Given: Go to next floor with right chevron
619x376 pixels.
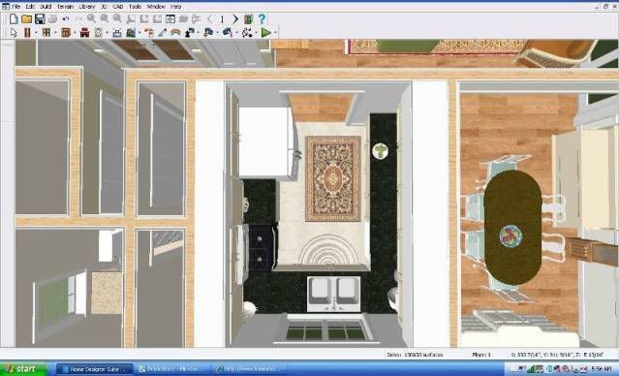Looking at the screenshot, I should (235, 18).
